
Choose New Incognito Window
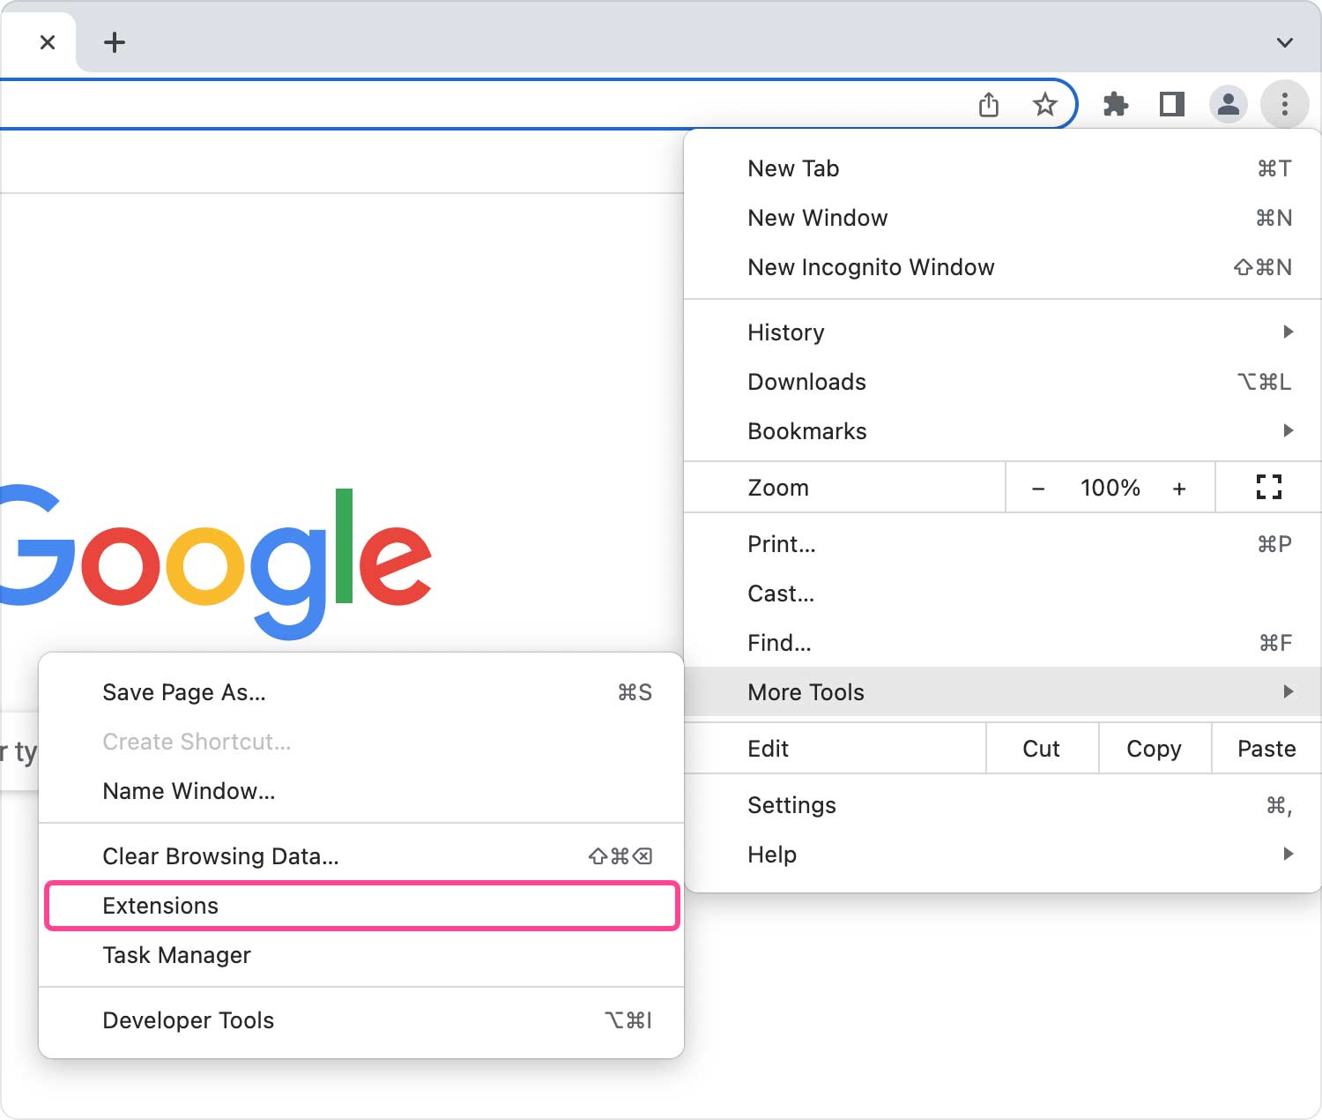tap(1002, 267)
